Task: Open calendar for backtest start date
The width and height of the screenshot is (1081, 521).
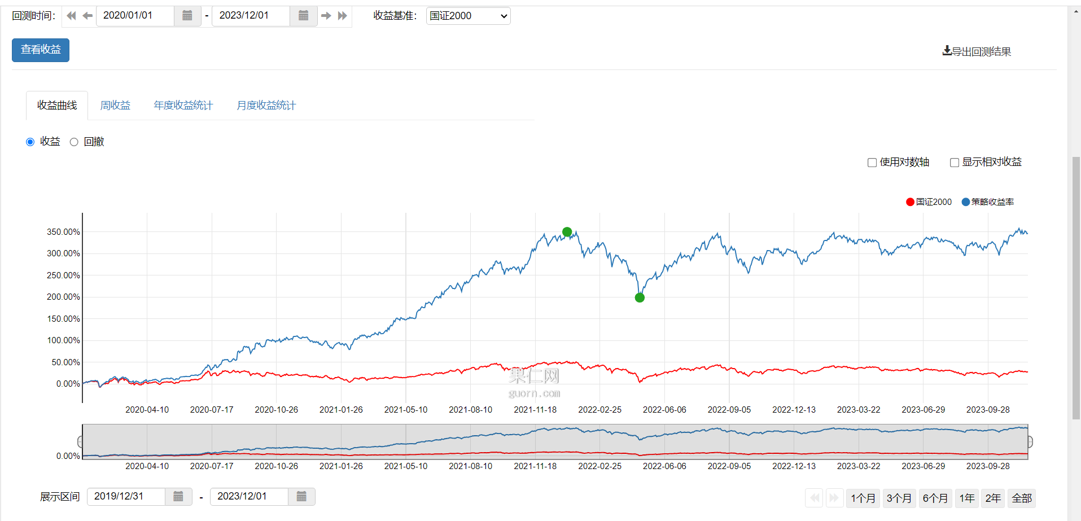Action: pos(187,16)
